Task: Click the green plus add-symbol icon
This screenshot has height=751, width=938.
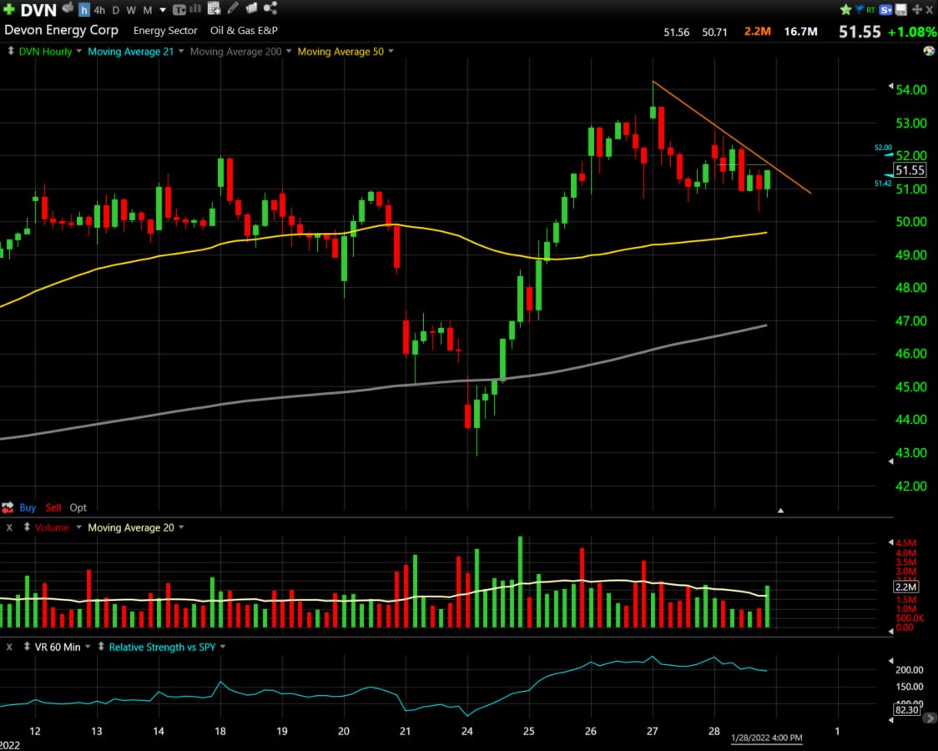Action: coord(9,9)
